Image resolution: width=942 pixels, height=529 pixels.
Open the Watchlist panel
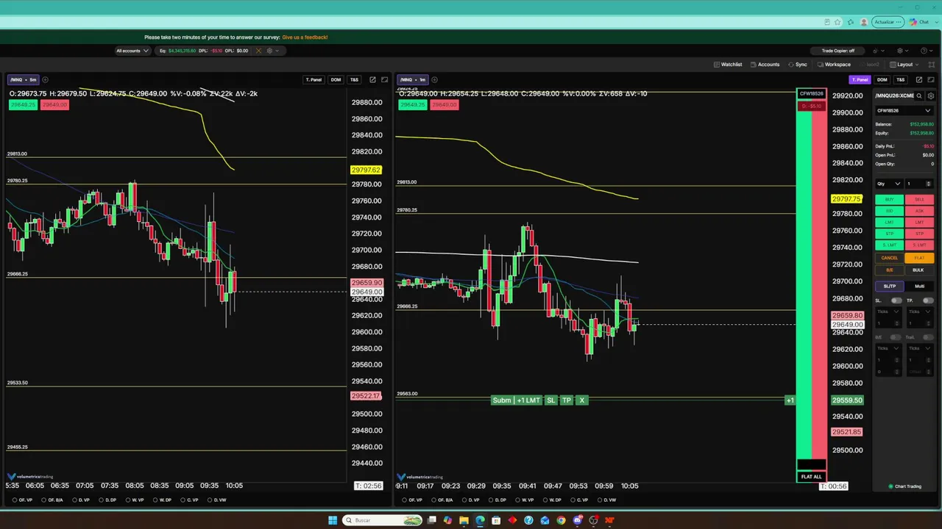coord(728,65)
